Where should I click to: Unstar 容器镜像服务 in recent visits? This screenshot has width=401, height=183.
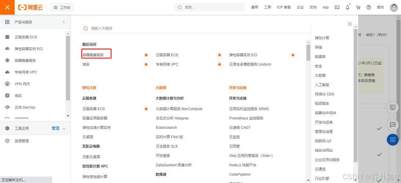point(146,55)
